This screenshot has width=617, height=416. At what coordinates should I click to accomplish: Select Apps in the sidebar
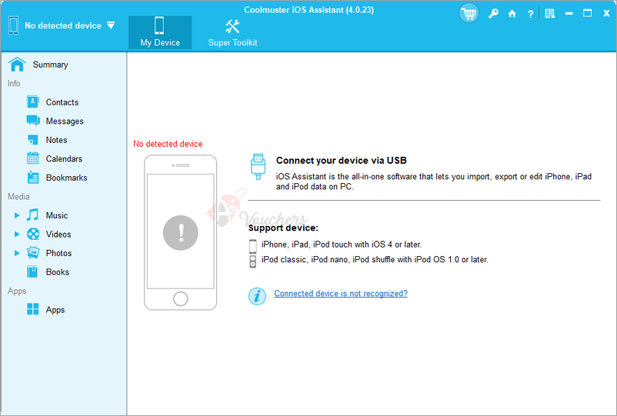point(55,310)
